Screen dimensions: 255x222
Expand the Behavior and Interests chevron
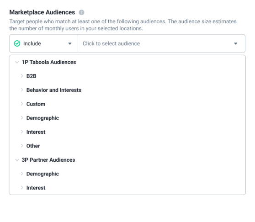point(22,90)
